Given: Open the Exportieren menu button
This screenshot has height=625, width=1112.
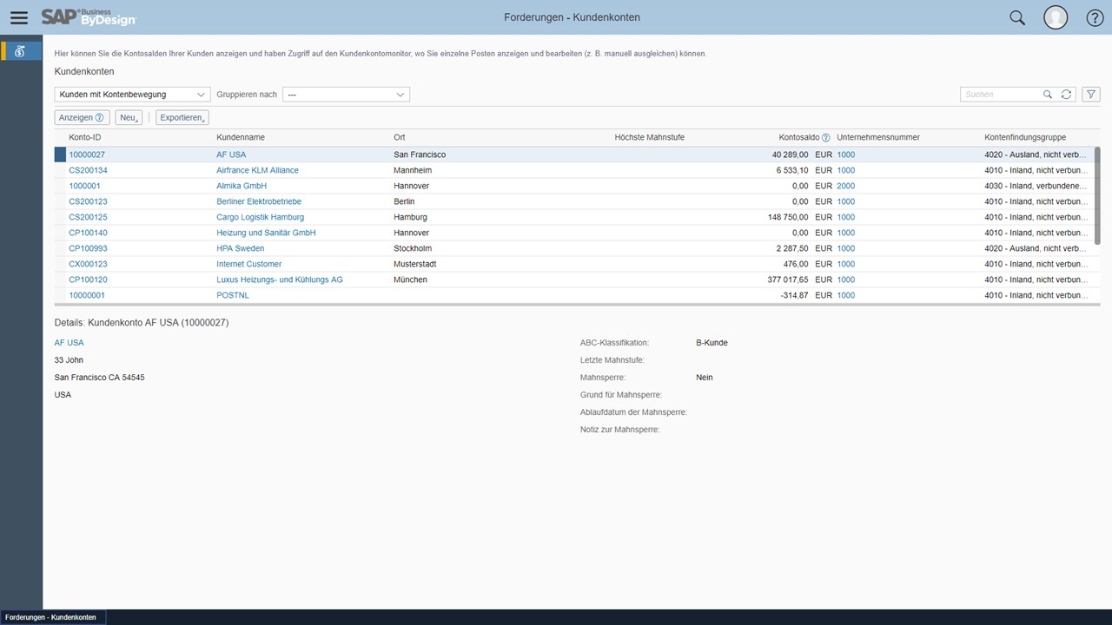Looking at the screenshot, I should click(x=182, y=117).
